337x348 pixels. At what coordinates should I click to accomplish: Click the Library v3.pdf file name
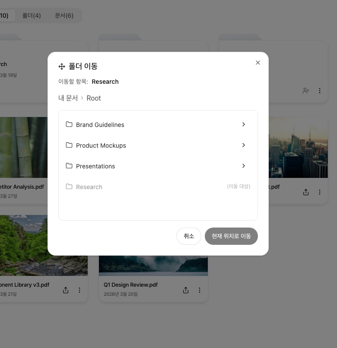pos(25,285)
